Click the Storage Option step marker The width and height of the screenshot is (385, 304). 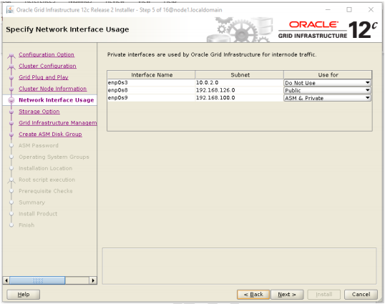11,112
